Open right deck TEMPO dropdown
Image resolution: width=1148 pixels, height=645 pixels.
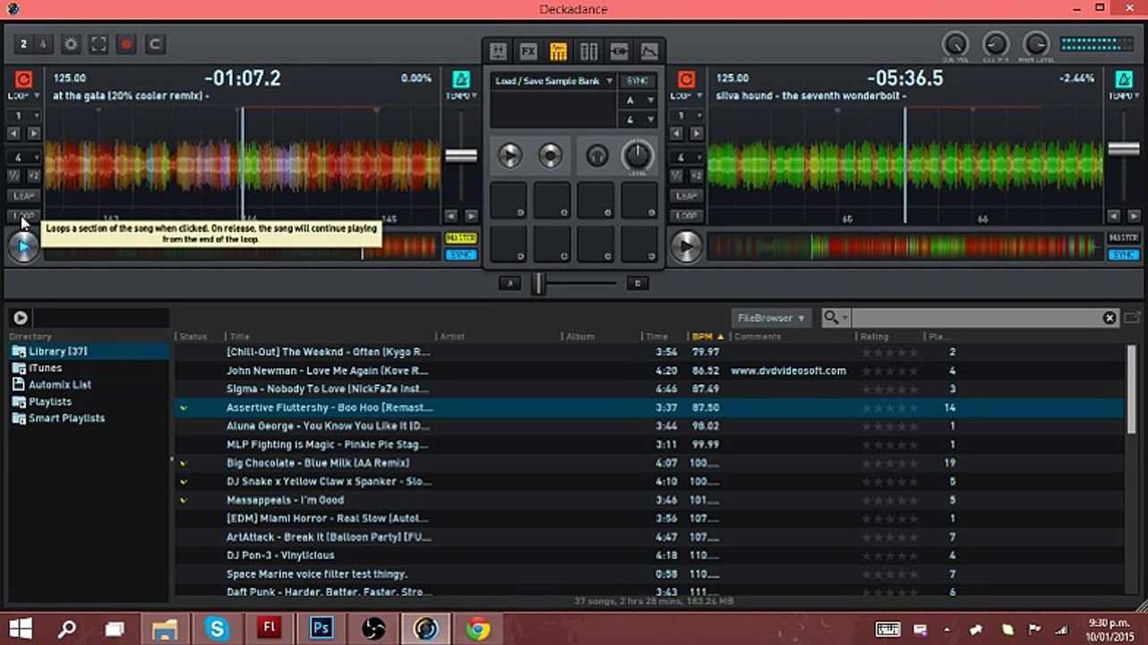1123,96
